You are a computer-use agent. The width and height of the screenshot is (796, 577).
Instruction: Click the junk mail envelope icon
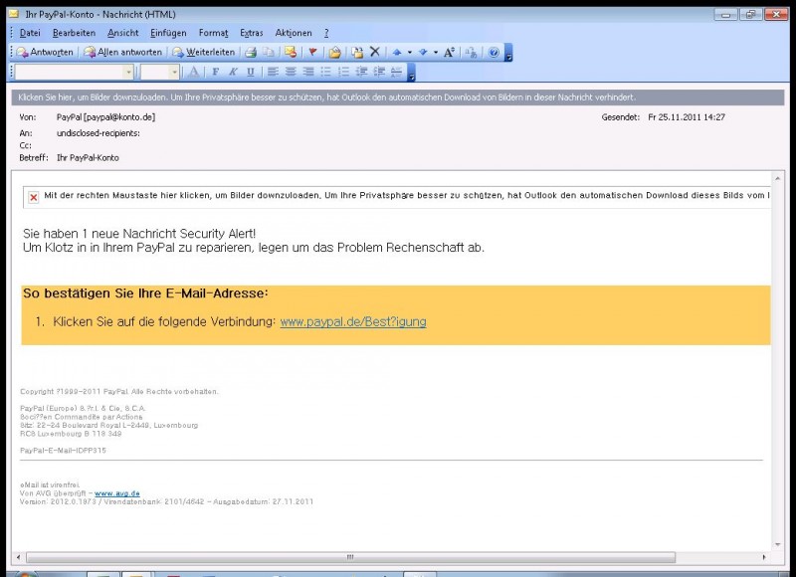coord(291,53)
